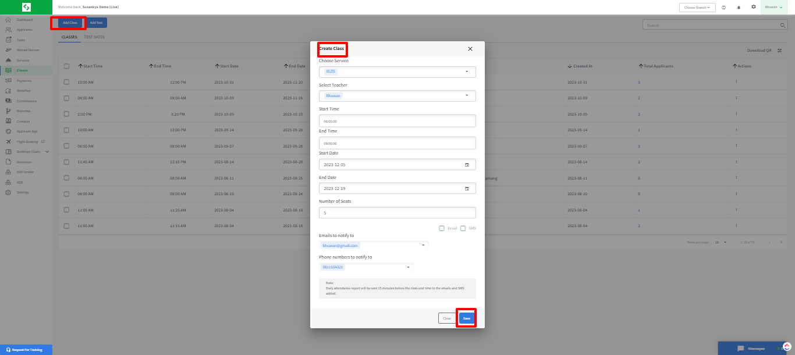
Task: Click the QR code icon beside Download QR
Action: [779, 51]
